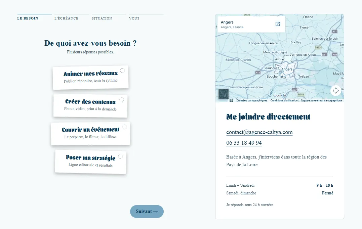Click 'Me joindre directement' heading
The width and height of the screenshot is (362, 229).
[268, 117]
